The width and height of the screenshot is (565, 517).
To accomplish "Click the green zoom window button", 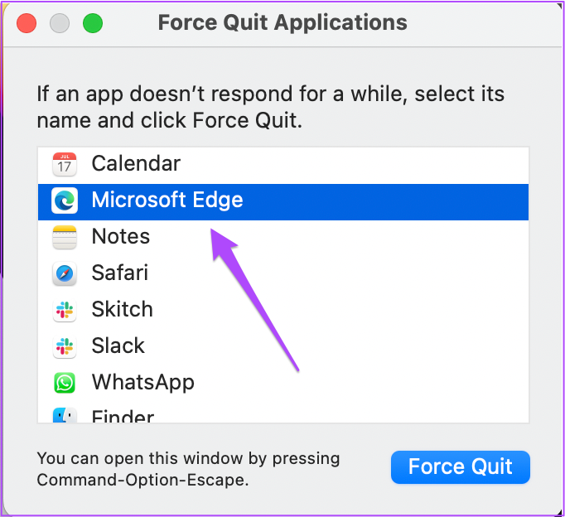I will (93, 23).
